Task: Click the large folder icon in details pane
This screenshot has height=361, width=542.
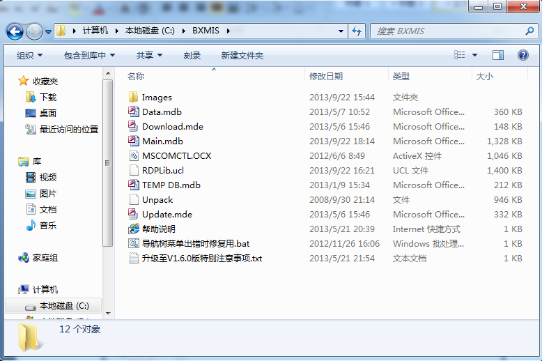Action: [30, 337]
